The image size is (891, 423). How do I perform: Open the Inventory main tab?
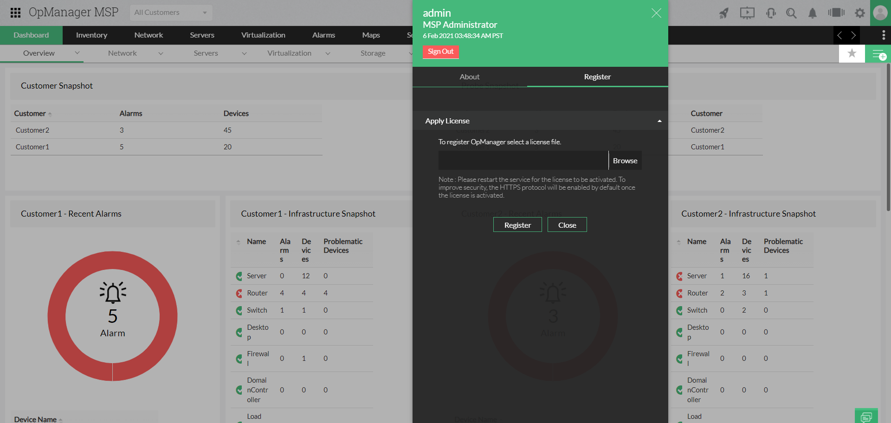[91, 35]
